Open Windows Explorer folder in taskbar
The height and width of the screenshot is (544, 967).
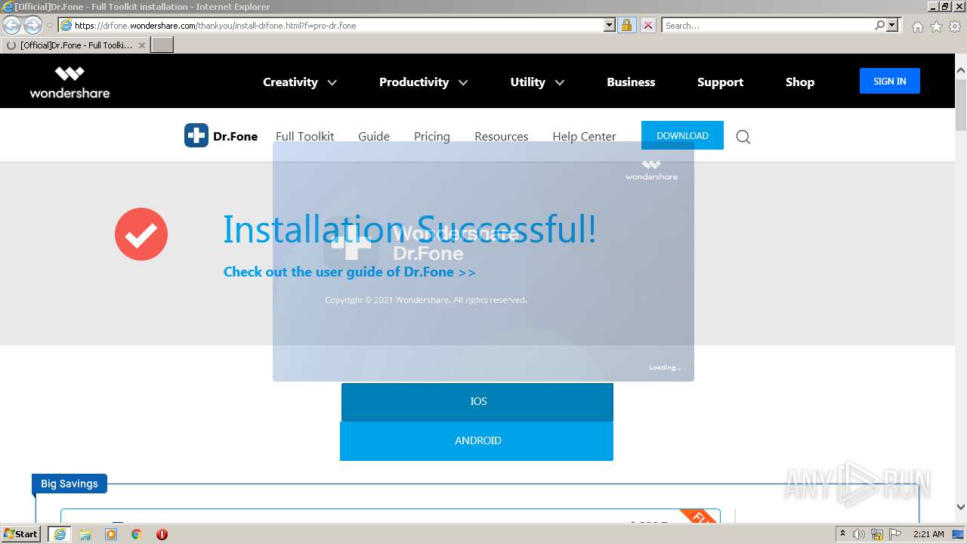point(85,534)
